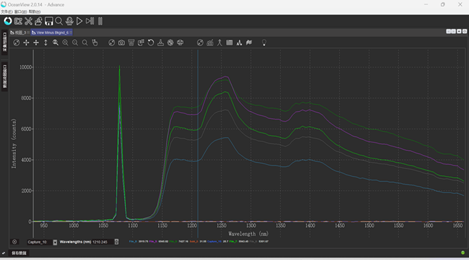Click the 保存数据 button at the bottom
Viewport: 469px width, 260px height.
pyautogui.click(x=19, y=253)
